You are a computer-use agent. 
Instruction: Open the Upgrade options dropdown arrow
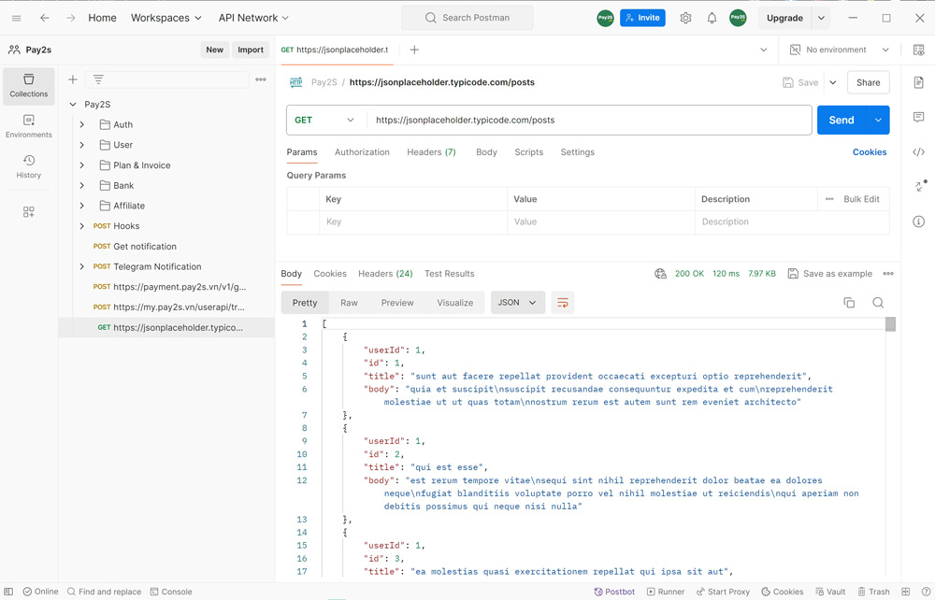point(822,18)
